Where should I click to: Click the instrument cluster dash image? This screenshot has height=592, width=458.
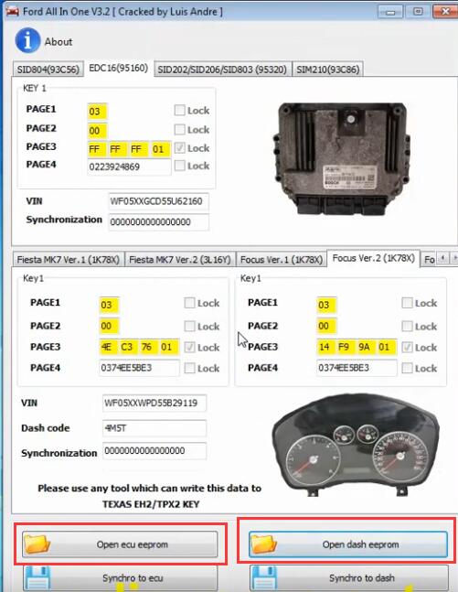point(356,445)
